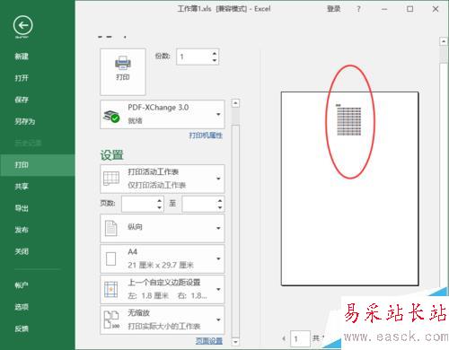Click the current page number box

(x=300, y=338)
